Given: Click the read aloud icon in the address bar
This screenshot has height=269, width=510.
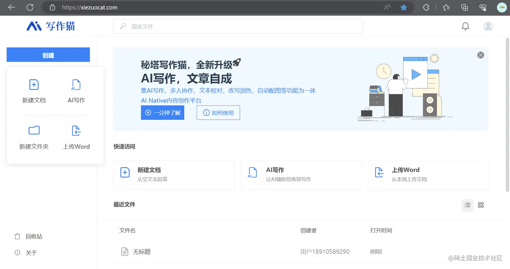Looking at the screenshot, I should [x=387, y=7].
